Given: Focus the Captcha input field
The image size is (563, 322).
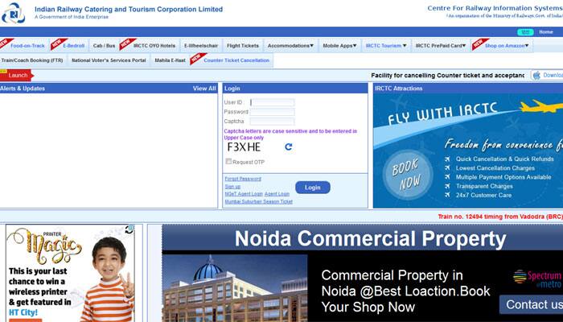Looking at the screenshot, I should point(272,121).
